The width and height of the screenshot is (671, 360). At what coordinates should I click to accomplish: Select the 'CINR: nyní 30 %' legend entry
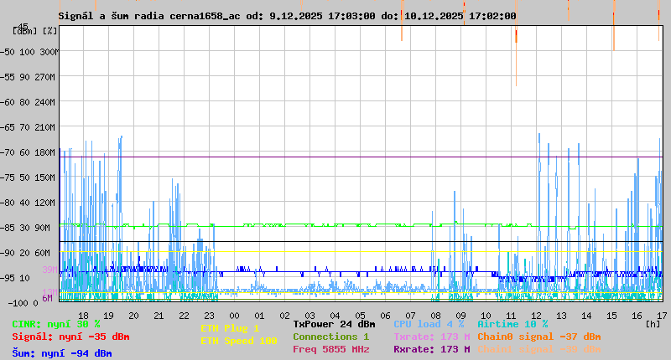click(x=56, y=324)
